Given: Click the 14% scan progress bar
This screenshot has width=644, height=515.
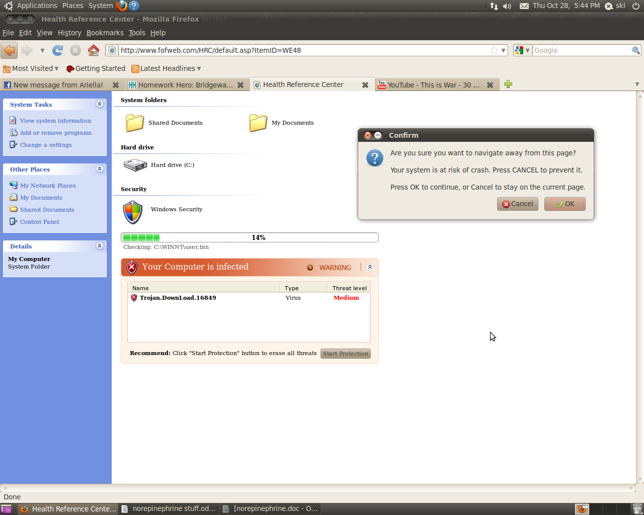Looking at the screenshot, I should (250, 237).
